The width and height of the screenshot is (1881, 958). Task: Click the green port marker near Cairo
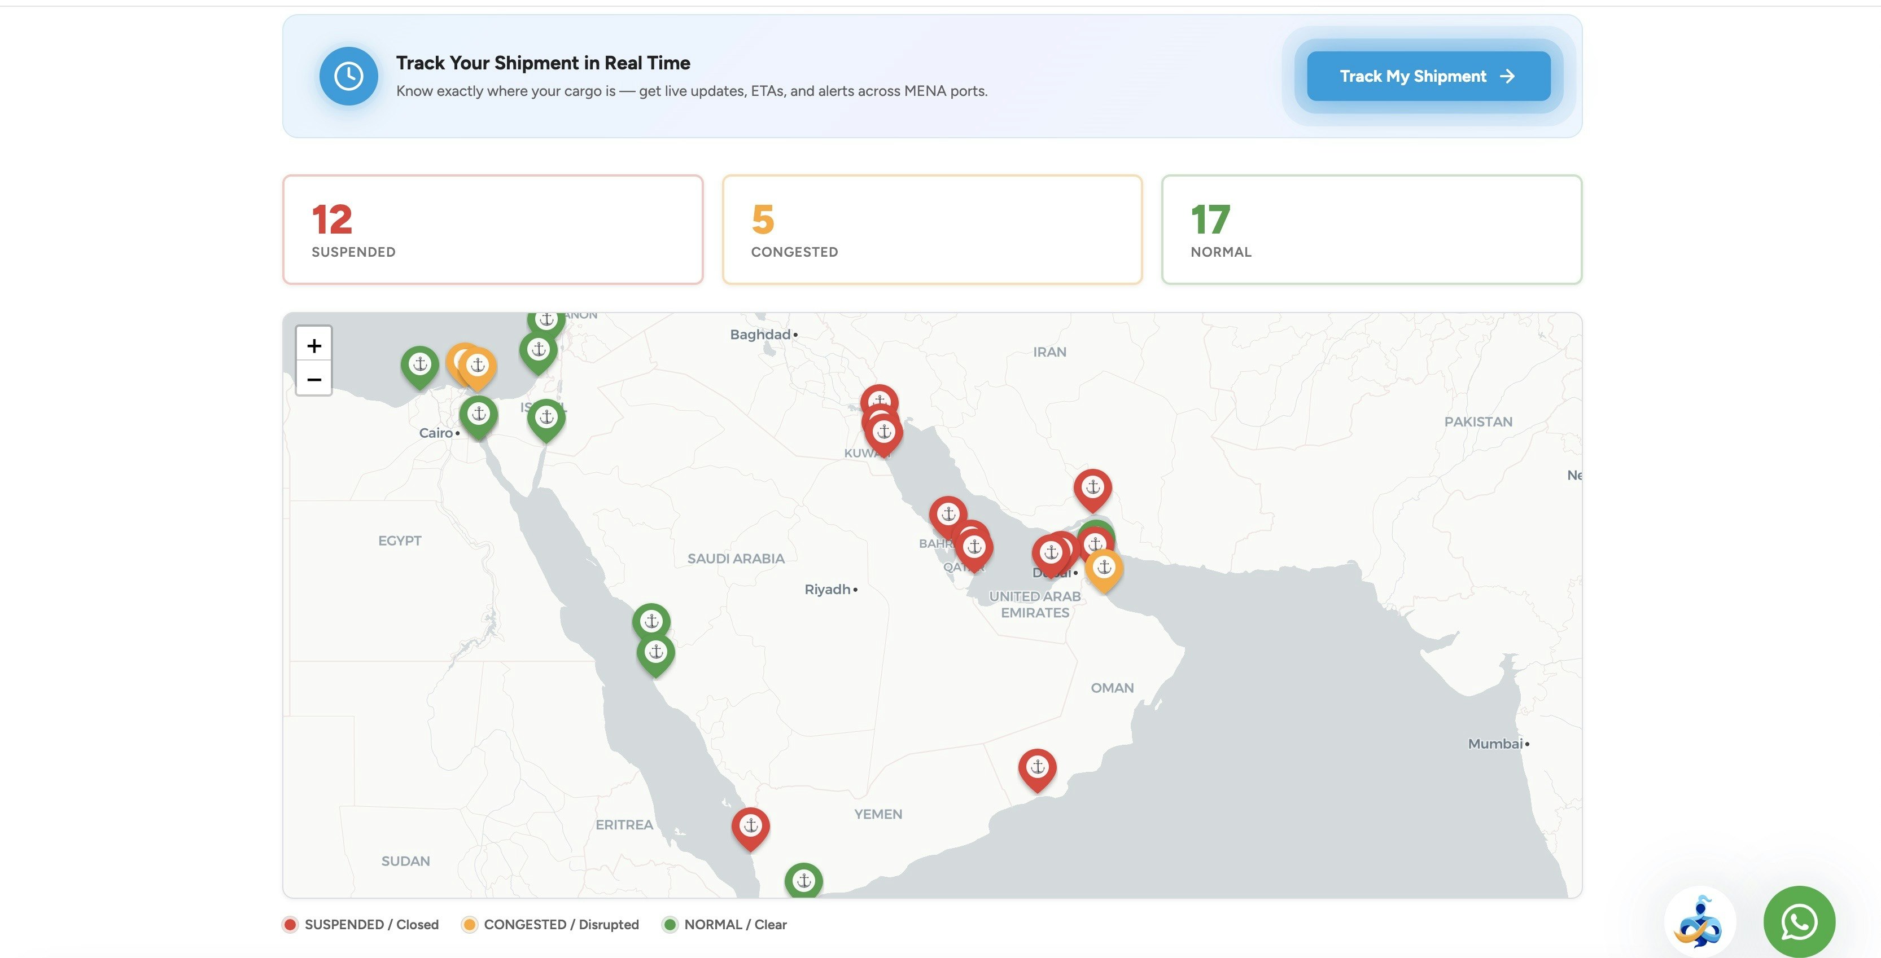[478, 415]
